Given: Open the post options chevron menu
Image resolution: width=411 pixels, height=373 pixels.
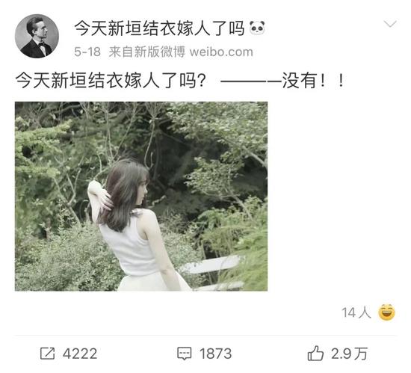Looking at the screenshot, I should click(x=390, y=24).
